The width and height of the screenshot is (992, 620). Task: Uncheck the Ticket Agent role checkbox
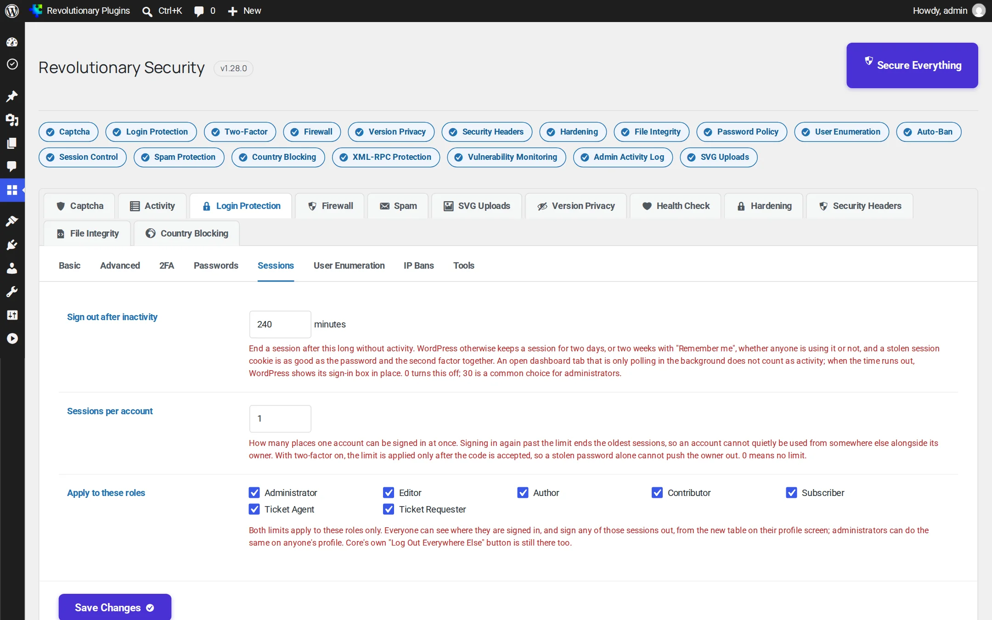coord(254,509)
